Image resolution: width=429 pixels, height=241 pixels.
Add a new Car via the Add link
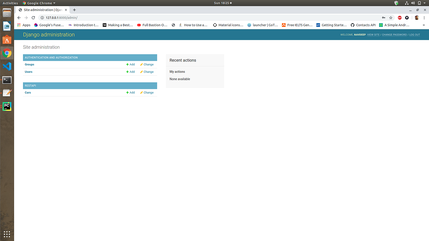130,92
